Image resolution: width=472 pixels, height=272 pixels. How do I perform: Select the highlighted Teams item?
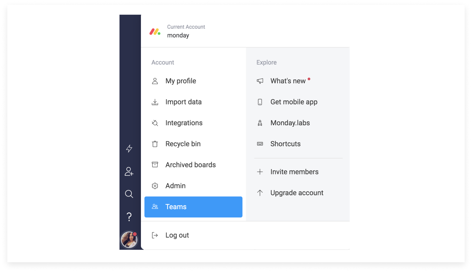tap(194, 207)
